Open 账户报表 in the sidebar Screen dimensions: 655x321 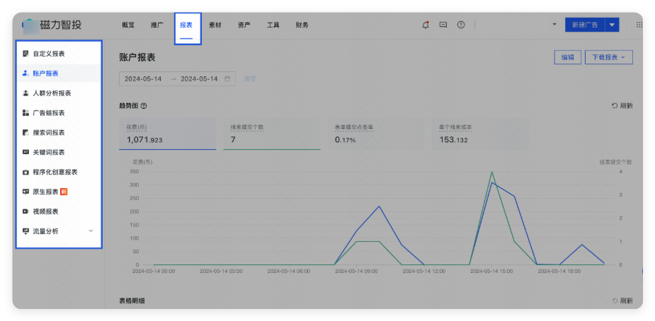[59, 74]
